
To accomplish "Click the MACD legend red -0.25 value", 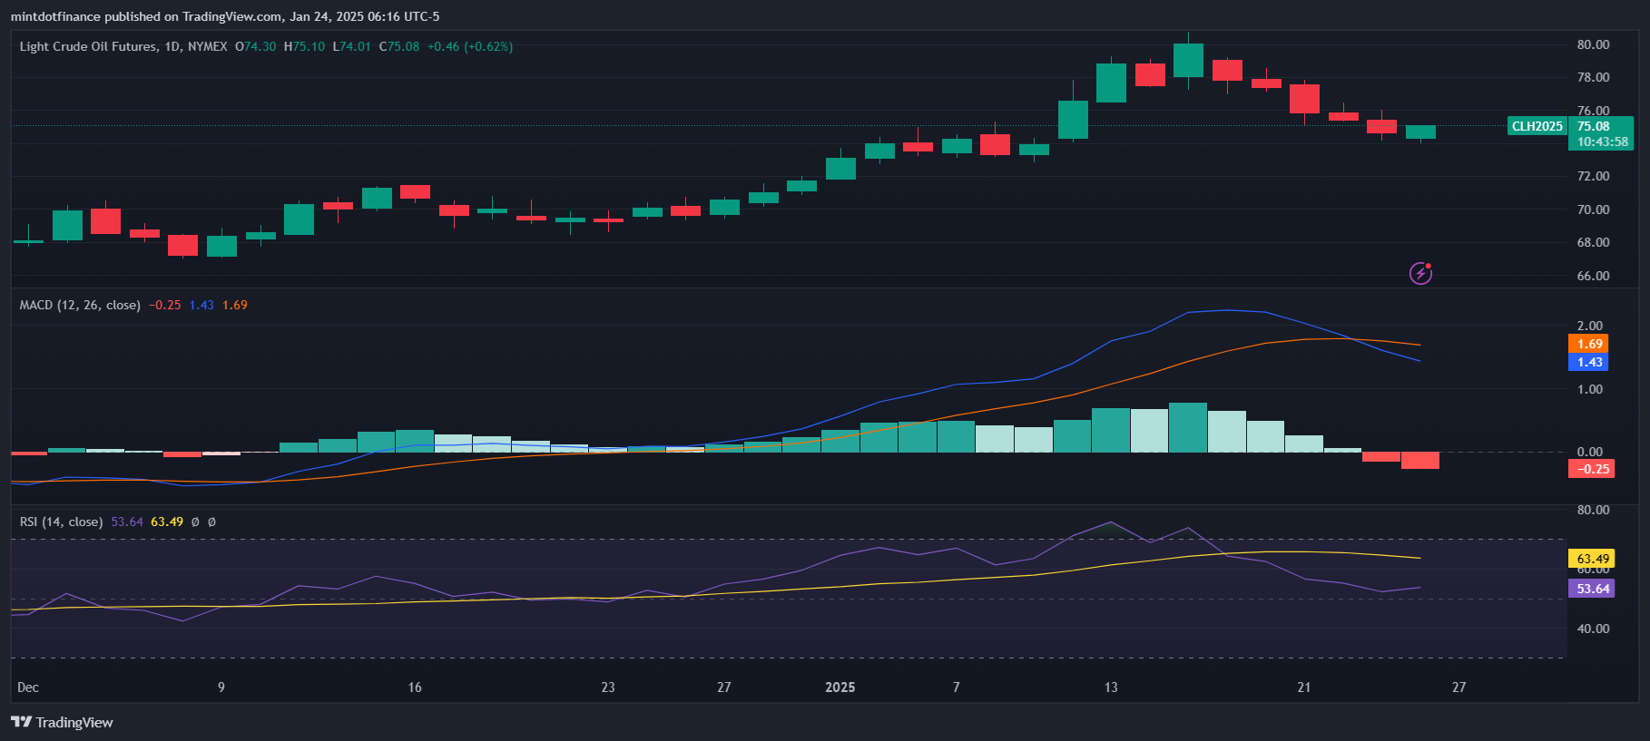I will click(x=165, y=305).
